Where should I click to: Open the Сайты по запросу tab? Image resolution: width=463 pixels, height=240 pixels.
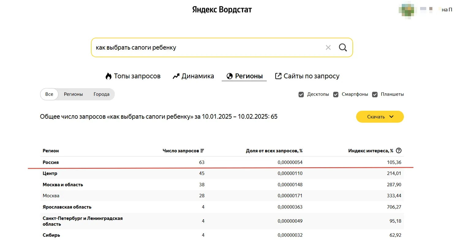tap(307, 76)
